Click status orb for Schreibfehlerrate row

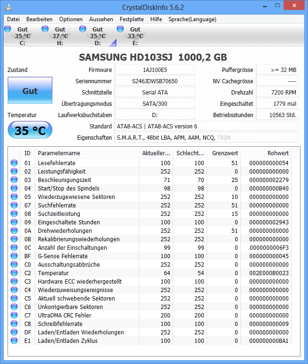point(14,324)
